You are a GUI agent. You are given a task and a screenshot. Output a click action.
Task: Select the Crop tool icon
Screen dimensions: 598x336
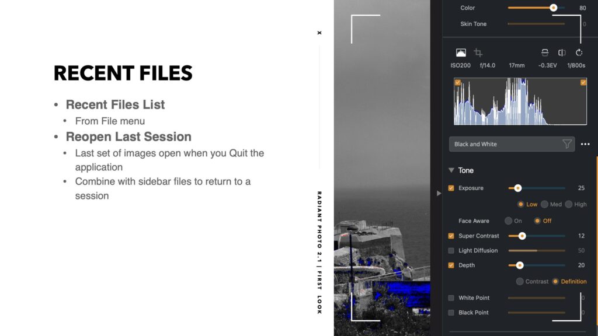pos(478,52)
